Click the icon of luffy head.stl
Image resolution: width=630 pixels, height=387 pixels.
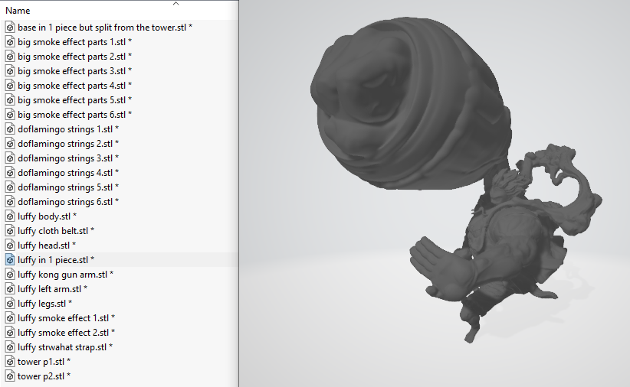coord(10,246)
